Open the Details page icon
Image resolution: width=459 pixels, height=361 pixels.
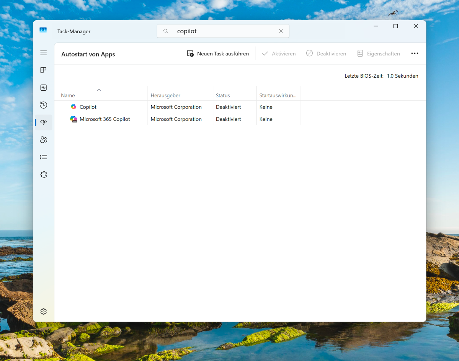click(43, 157)
